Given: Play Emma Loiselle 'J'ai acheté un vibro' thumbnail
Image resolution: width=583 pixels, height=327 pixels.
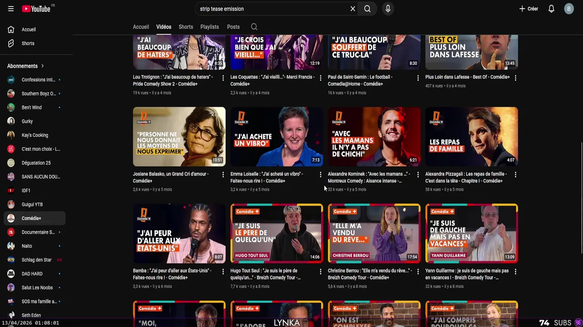Looking at the screenshot, I should pos(276,137).
